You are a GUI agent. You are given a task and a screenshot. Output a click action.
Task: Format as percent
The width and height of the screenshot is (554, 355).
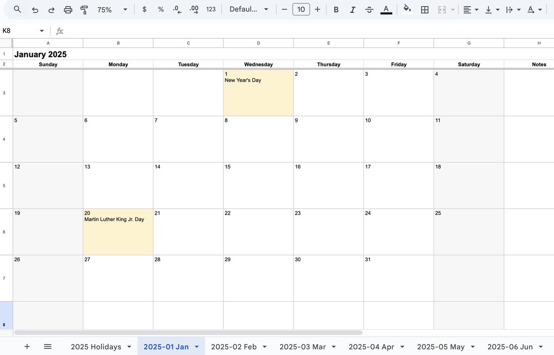tap(161, 10)
